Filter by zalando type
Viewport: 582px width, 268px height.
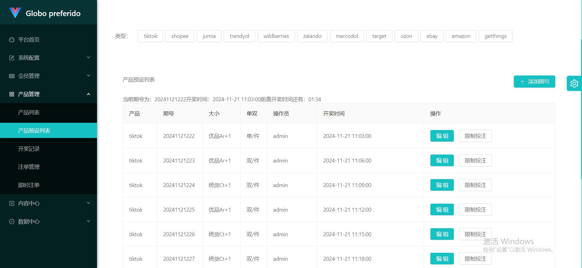[x=312, y=36]
